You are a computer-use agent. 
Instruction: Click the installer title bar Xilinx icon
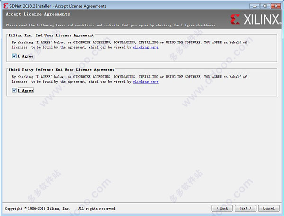(6, 6)
